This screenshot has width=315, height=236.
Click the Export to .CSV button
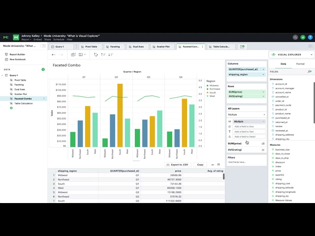tap(178, 165)
